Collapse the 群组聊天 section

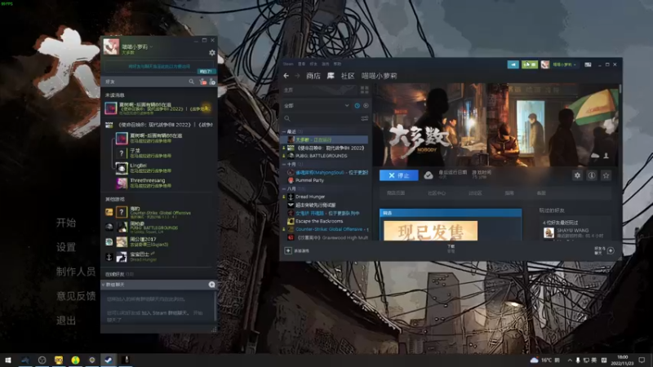[104, 285]
